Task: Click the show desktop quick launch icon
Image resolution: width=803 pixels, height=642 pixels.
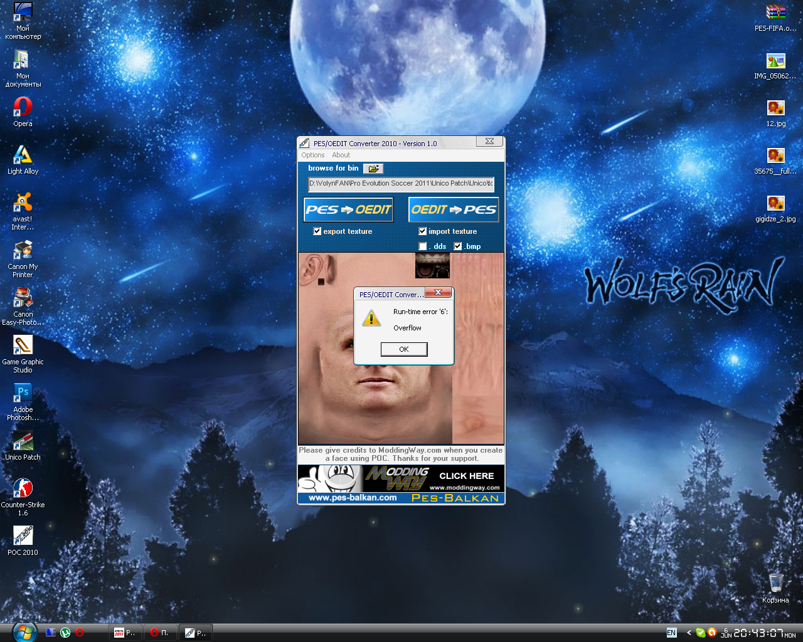Action: pyautogui.click(x=51, y=633)
